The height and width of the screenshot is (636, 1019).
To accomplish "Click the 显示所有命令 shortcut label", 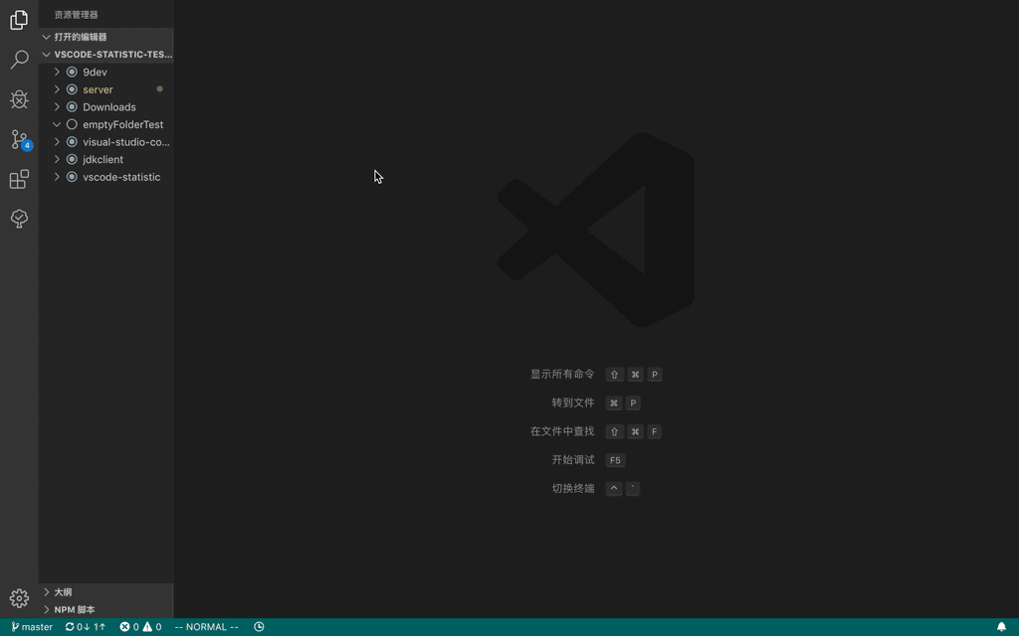I will [x=562, y=375].
